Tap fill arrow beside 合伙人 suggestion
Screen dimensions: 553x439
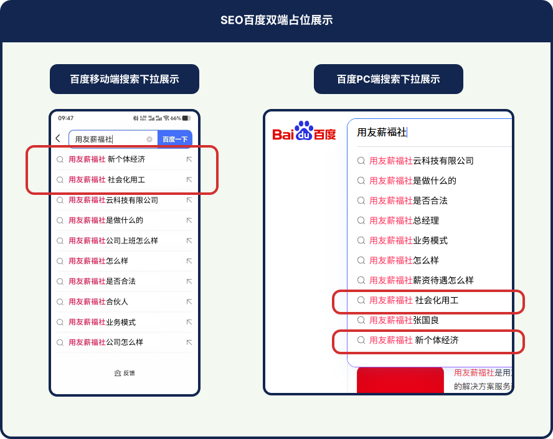(x=189, y=302)
